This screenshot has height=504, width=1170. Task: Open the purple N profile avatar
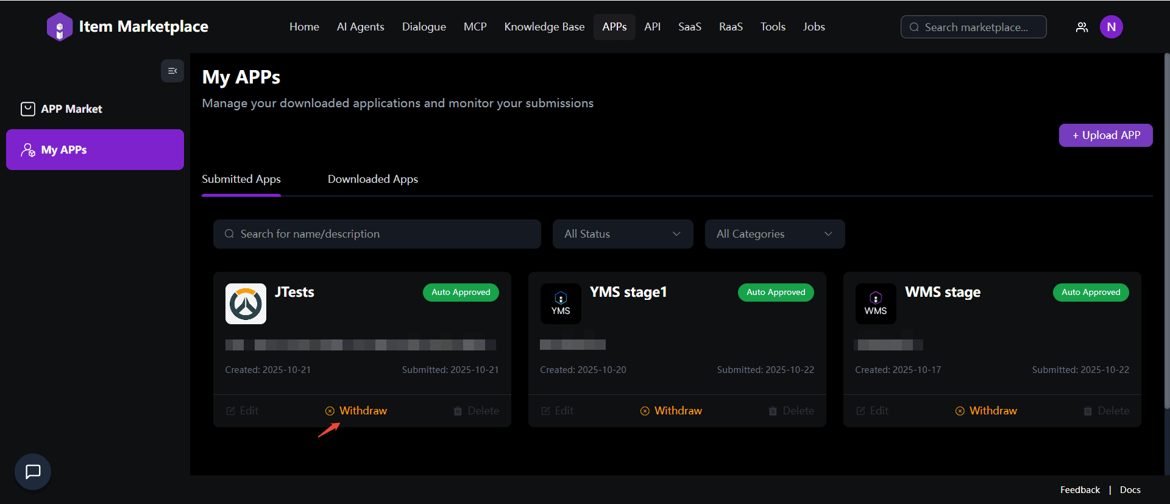[x=1111, y=27]
